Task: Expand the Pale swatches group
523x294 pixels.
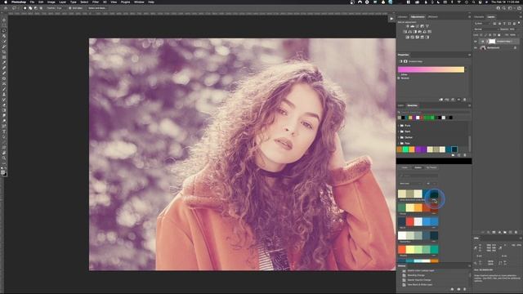Action: (x=398, y=144)
